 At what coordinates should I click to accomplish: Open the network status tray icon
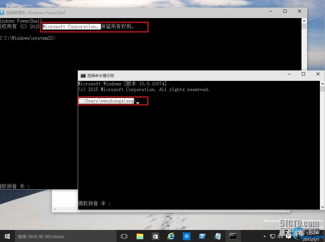(273, 236)
